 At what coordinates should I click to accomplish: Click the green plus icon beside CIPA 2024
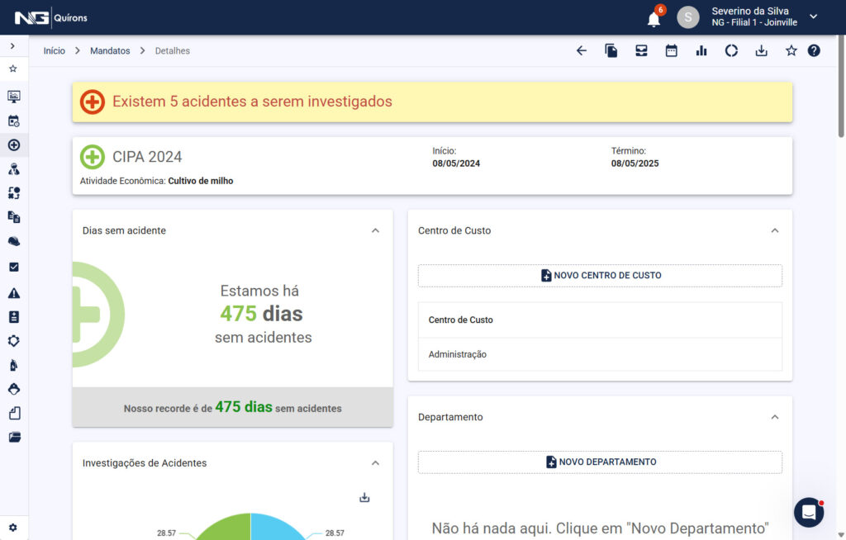coord(93,156)
